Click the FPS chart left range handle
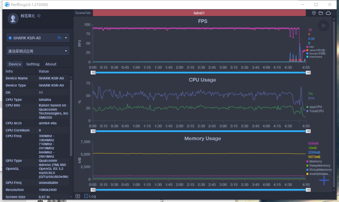This screenshot has height=202, width=339. pyautogui.click(x=93, y=73)
